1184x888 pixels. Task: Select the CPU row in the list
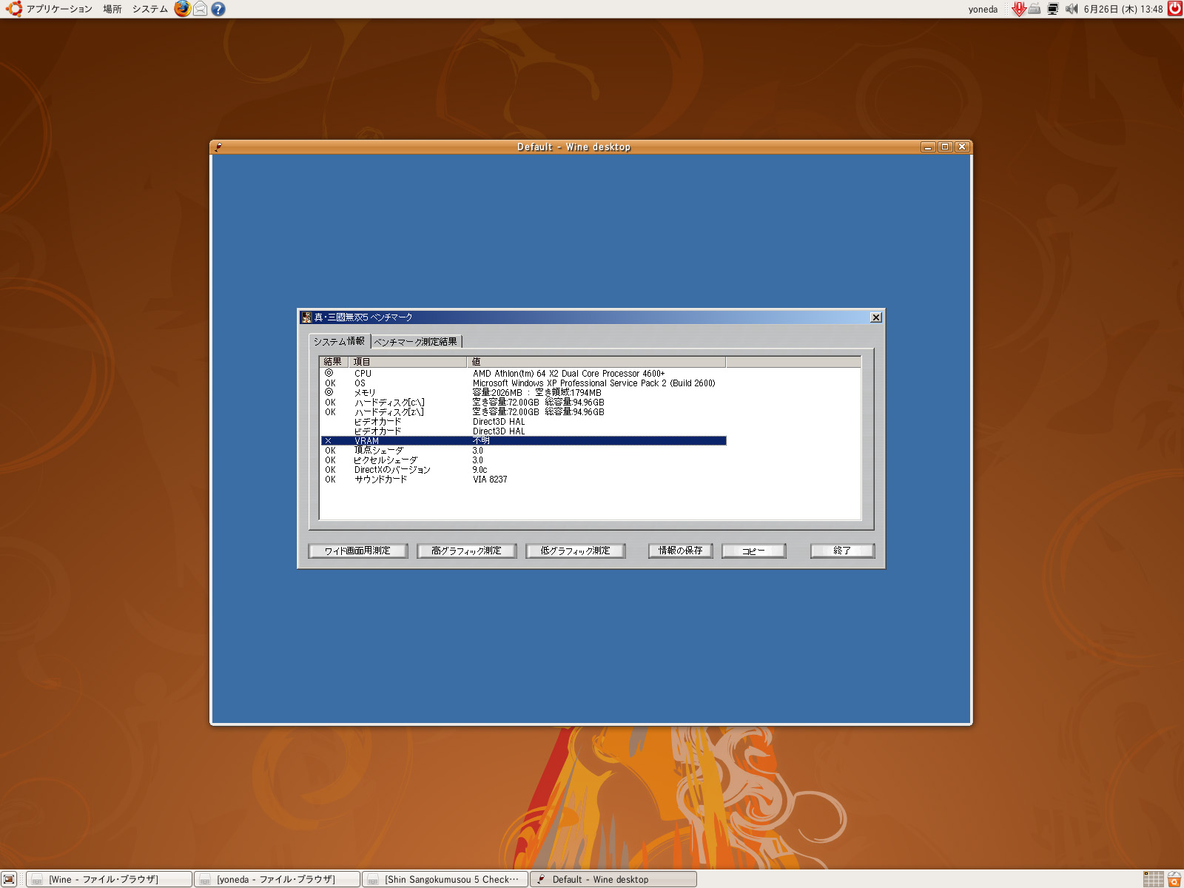(x=363, y=374)
